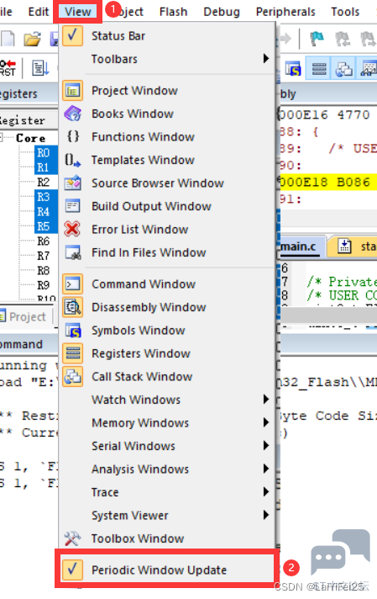
Task: Select register R2 in the tree
Action: point(43,183)
